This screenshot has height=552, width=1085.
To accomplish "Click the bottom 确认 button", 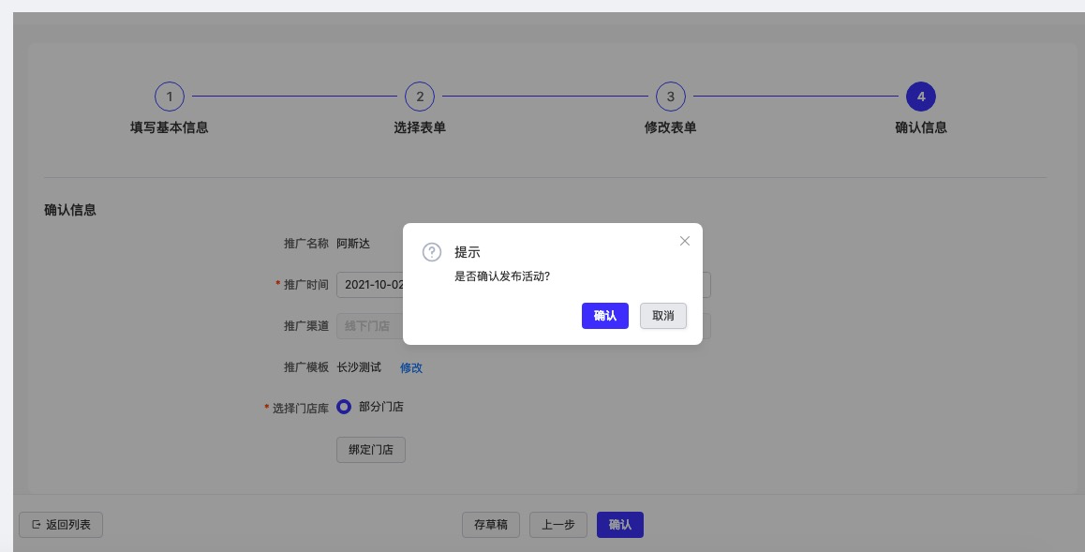I will click(x=620, y=525).
